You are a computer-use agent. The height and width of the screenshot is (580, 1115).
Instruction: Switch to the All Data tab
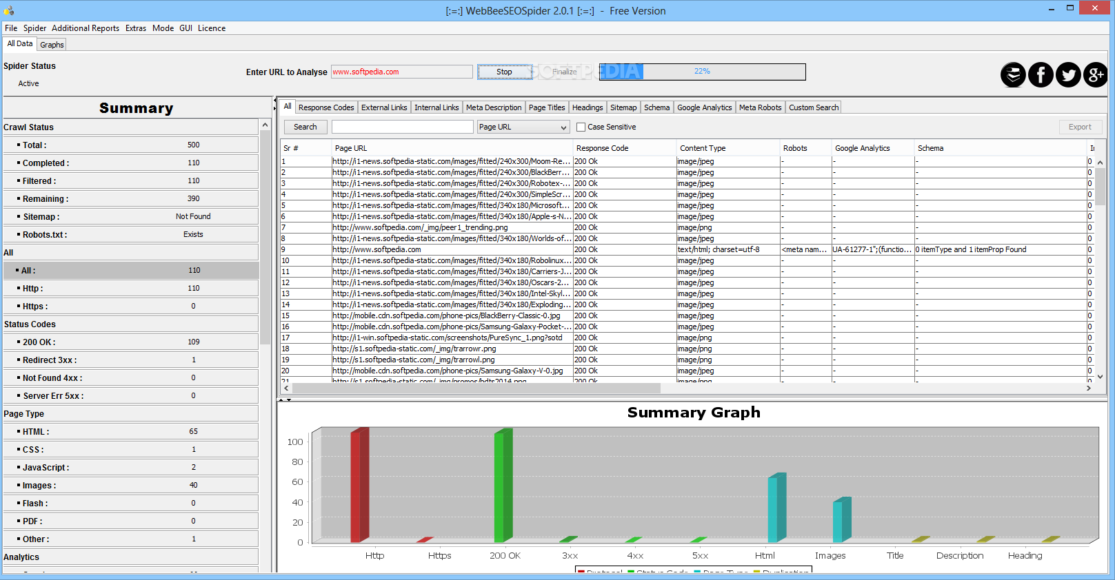pos(20,43)
